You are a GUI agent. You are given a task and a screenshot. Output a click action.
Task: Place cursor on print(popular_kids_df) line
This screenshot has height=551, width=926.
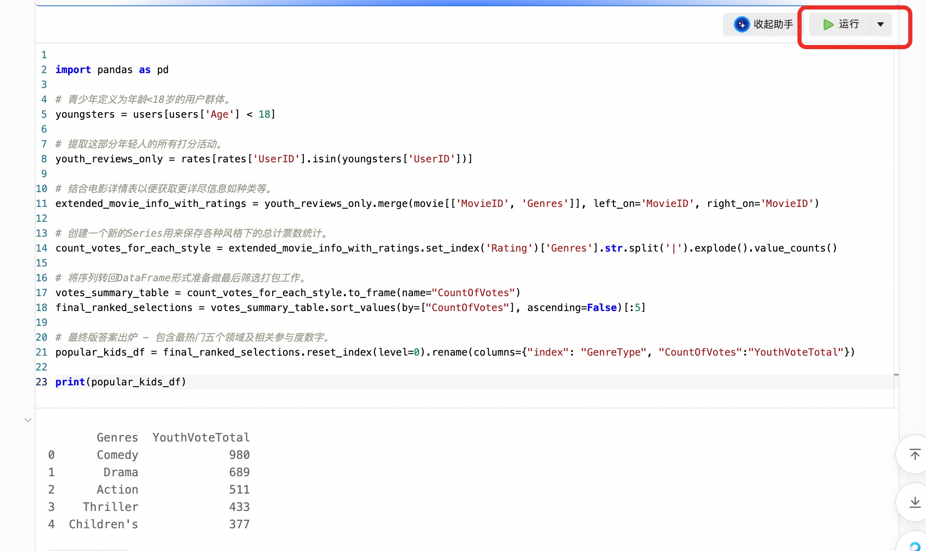pyautogui.click(x=121, y=382)
